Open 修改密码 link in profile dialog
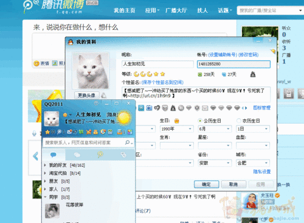This screenshot has height=223, width=304. (x=248, y=55)
